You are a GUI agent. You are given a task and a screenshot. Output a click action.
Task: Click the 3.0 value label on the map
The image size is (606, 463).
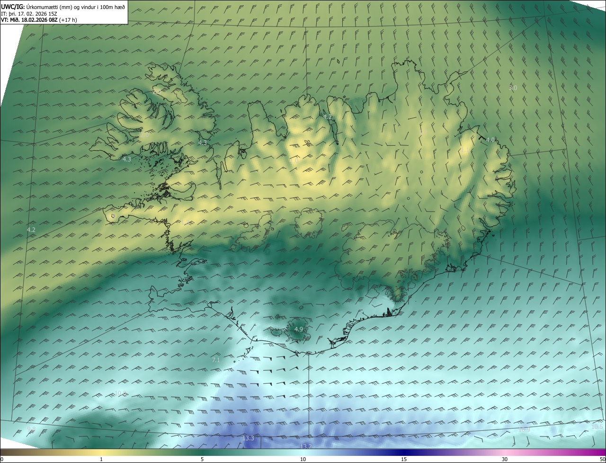coord(513,88)
